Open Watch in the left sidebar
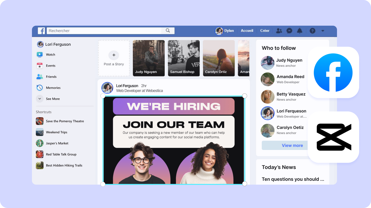Image resolution: width=371 pixels, height=208 pixels. 46,54
